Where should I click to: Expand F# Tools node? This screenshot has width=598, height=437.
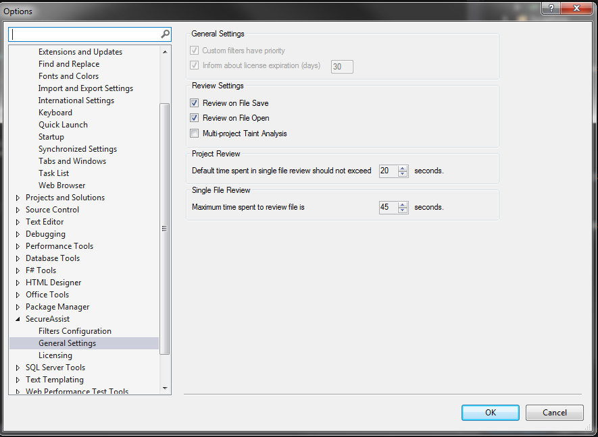(x=18, y=270)
